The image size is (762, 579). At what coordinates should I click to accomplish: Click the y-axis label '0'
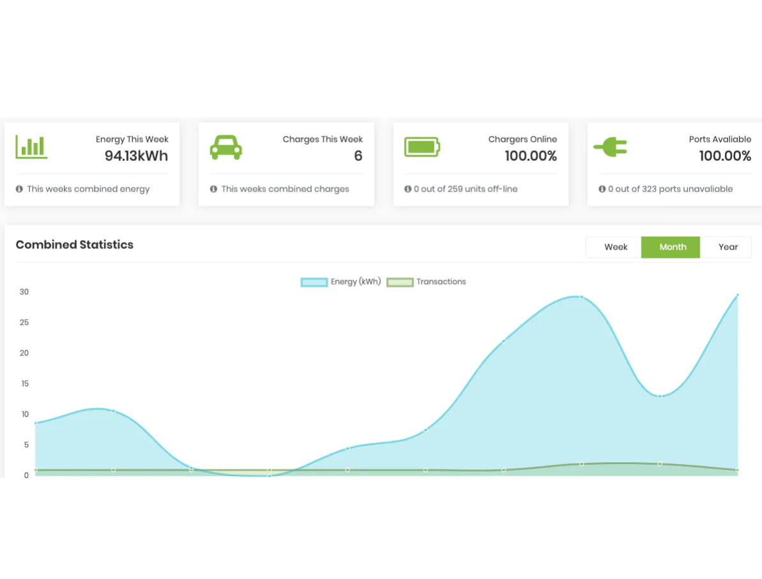[x=26, y=475]
